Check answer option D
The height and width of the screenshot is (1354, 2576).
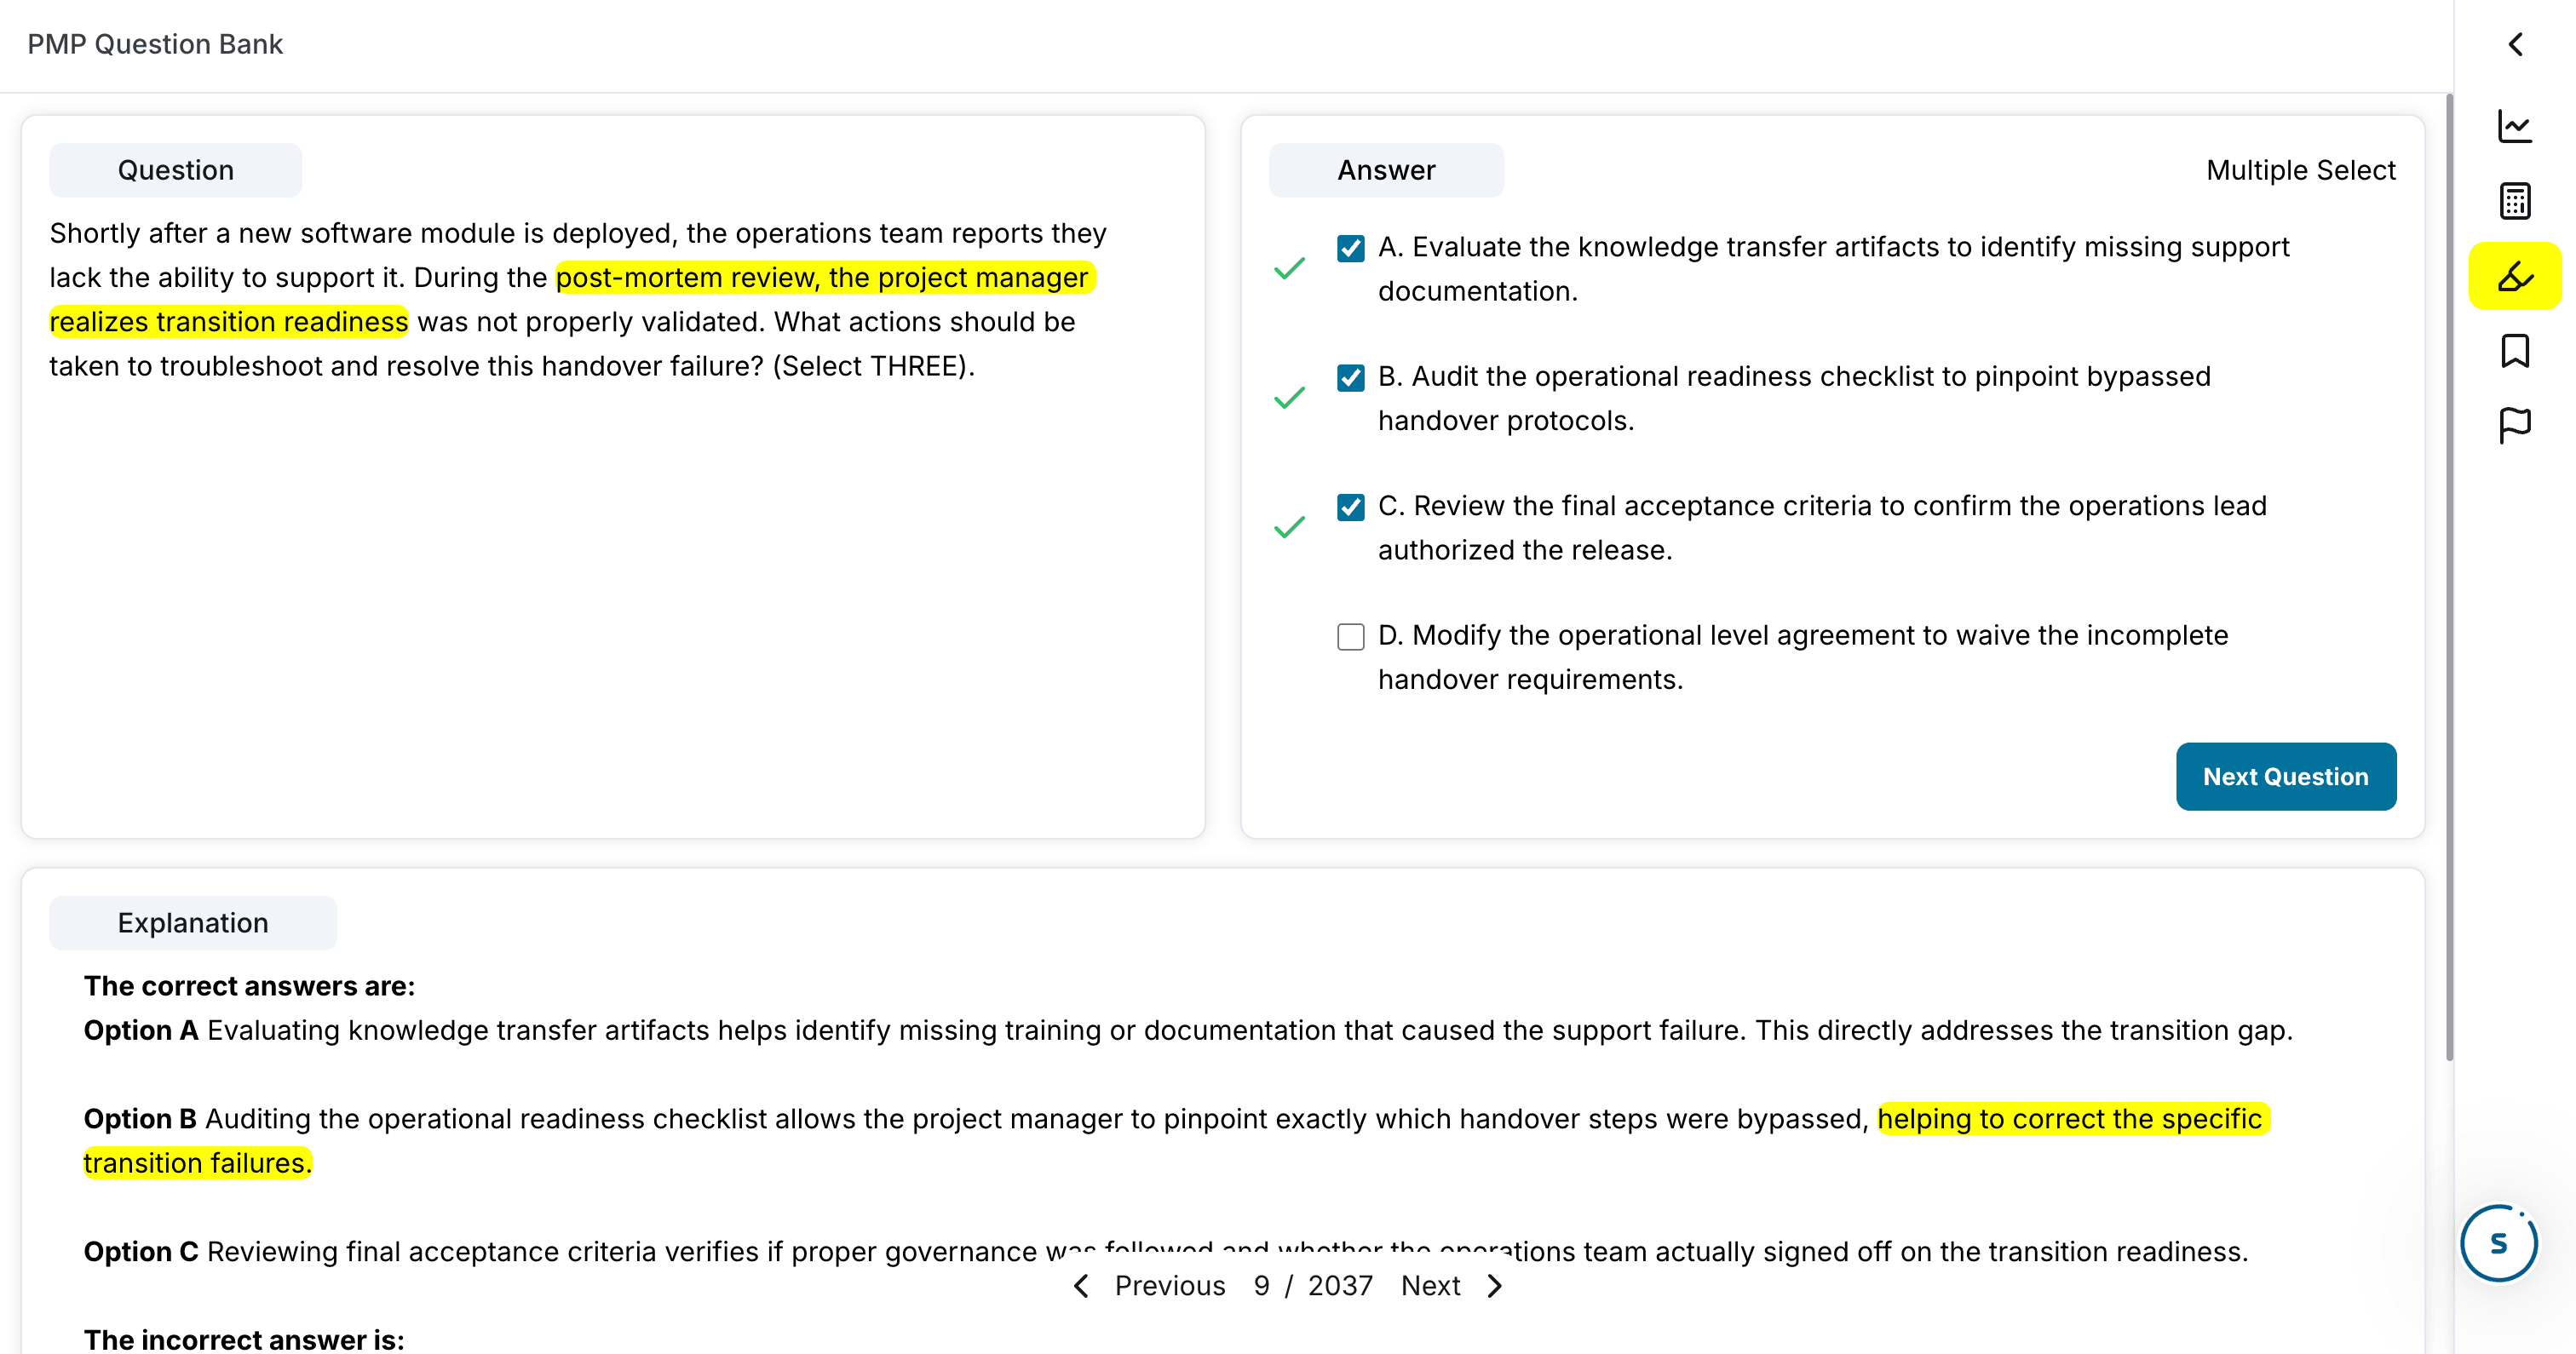[1350, 637]
